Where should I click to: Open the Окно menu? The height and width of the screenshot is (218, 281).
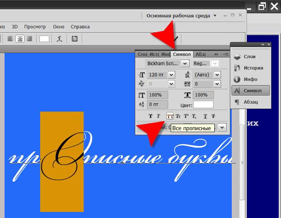click(x=59, y=27)
